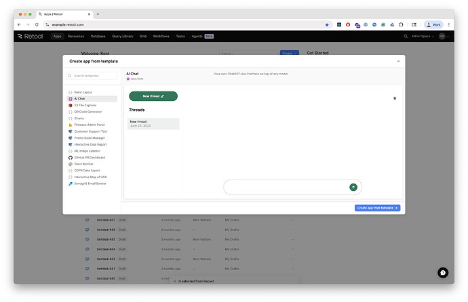Click the app icon for Untitled-457 row

click(87, 220)
